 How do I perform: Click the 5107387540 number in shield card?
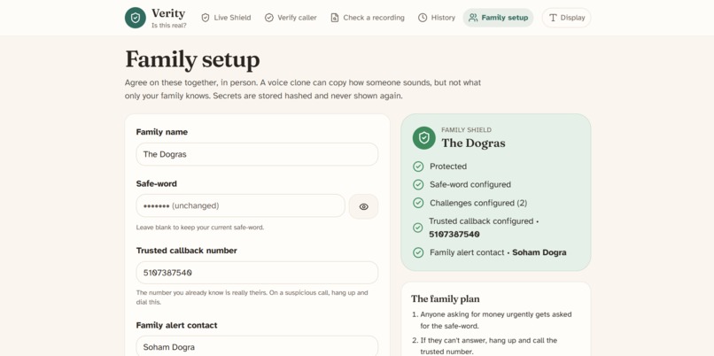[454, 235]
